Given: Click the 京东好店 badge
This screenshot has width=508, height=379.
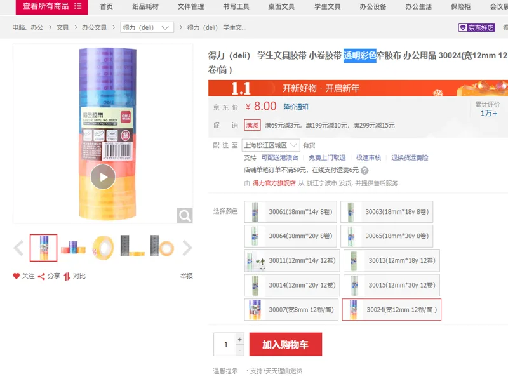Looking at the screenshot, I should (x=477, y=28).
